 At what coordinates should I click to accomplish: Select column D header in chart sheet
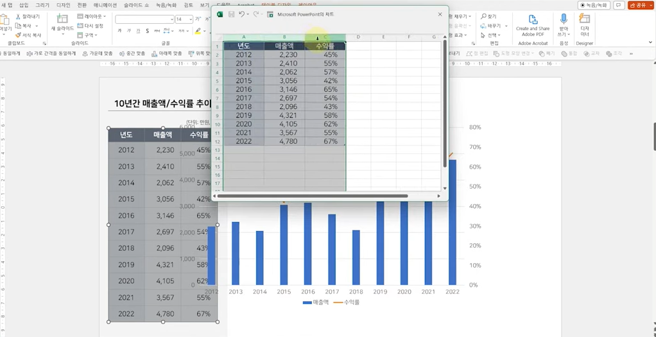[x=359, y=37]
